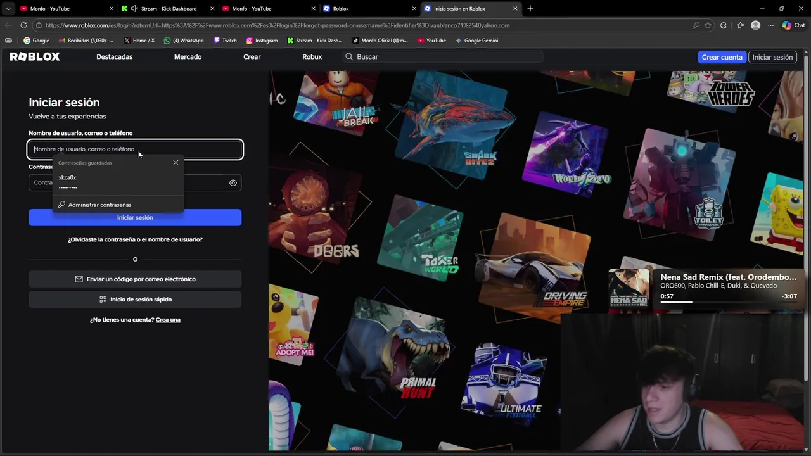Open the Instagram bookmark
Screen dimensions: 811x456
pyautogui.click(x=262, y=41)
